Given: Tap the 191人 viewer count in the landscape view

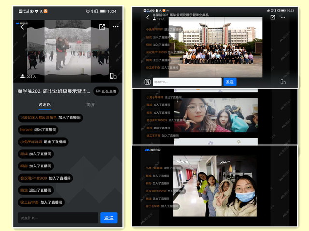Looking at the screenshot, I should point(159,19).
